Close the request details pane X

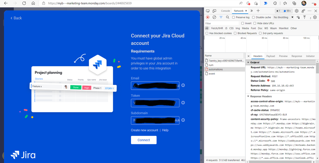click(248, 56)
